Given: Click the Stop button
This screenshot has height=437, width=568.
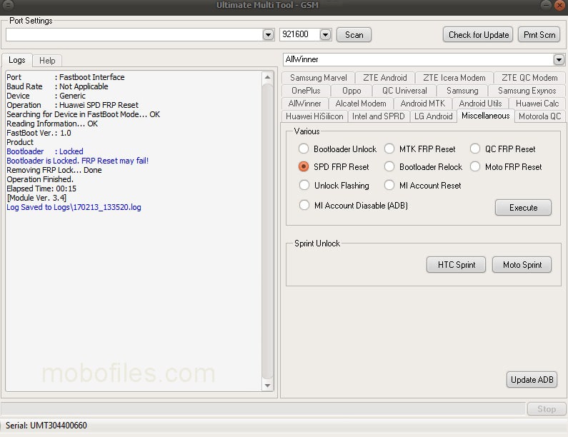Looking at the screenshot, I should coord(547,408).
